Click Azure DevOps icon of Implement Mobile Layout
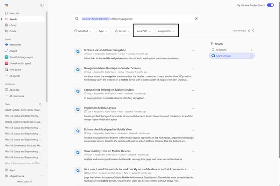Image resolution: width=280 pixels, height=186 pixels. (77, 109)
